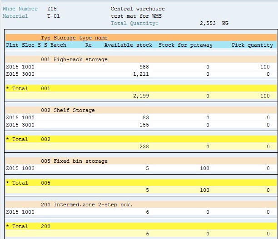Select '005 Fixed bin storage' group heading
This screenshot has width=278, height=239.
(74, 161)
